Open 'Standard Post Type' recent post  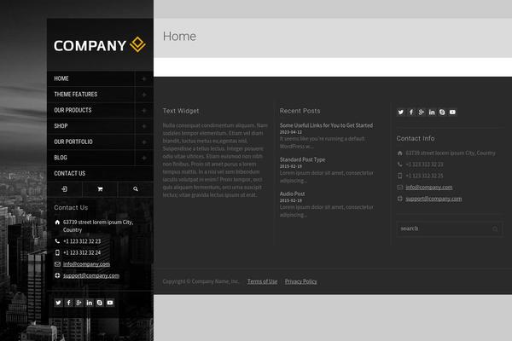click(302, 159)
